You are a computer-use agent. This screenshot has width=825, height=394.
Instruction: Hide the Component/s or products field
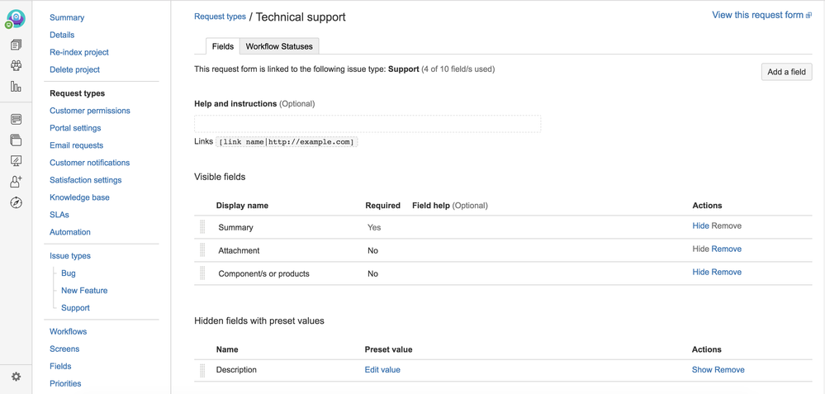[x=701, y=272]
